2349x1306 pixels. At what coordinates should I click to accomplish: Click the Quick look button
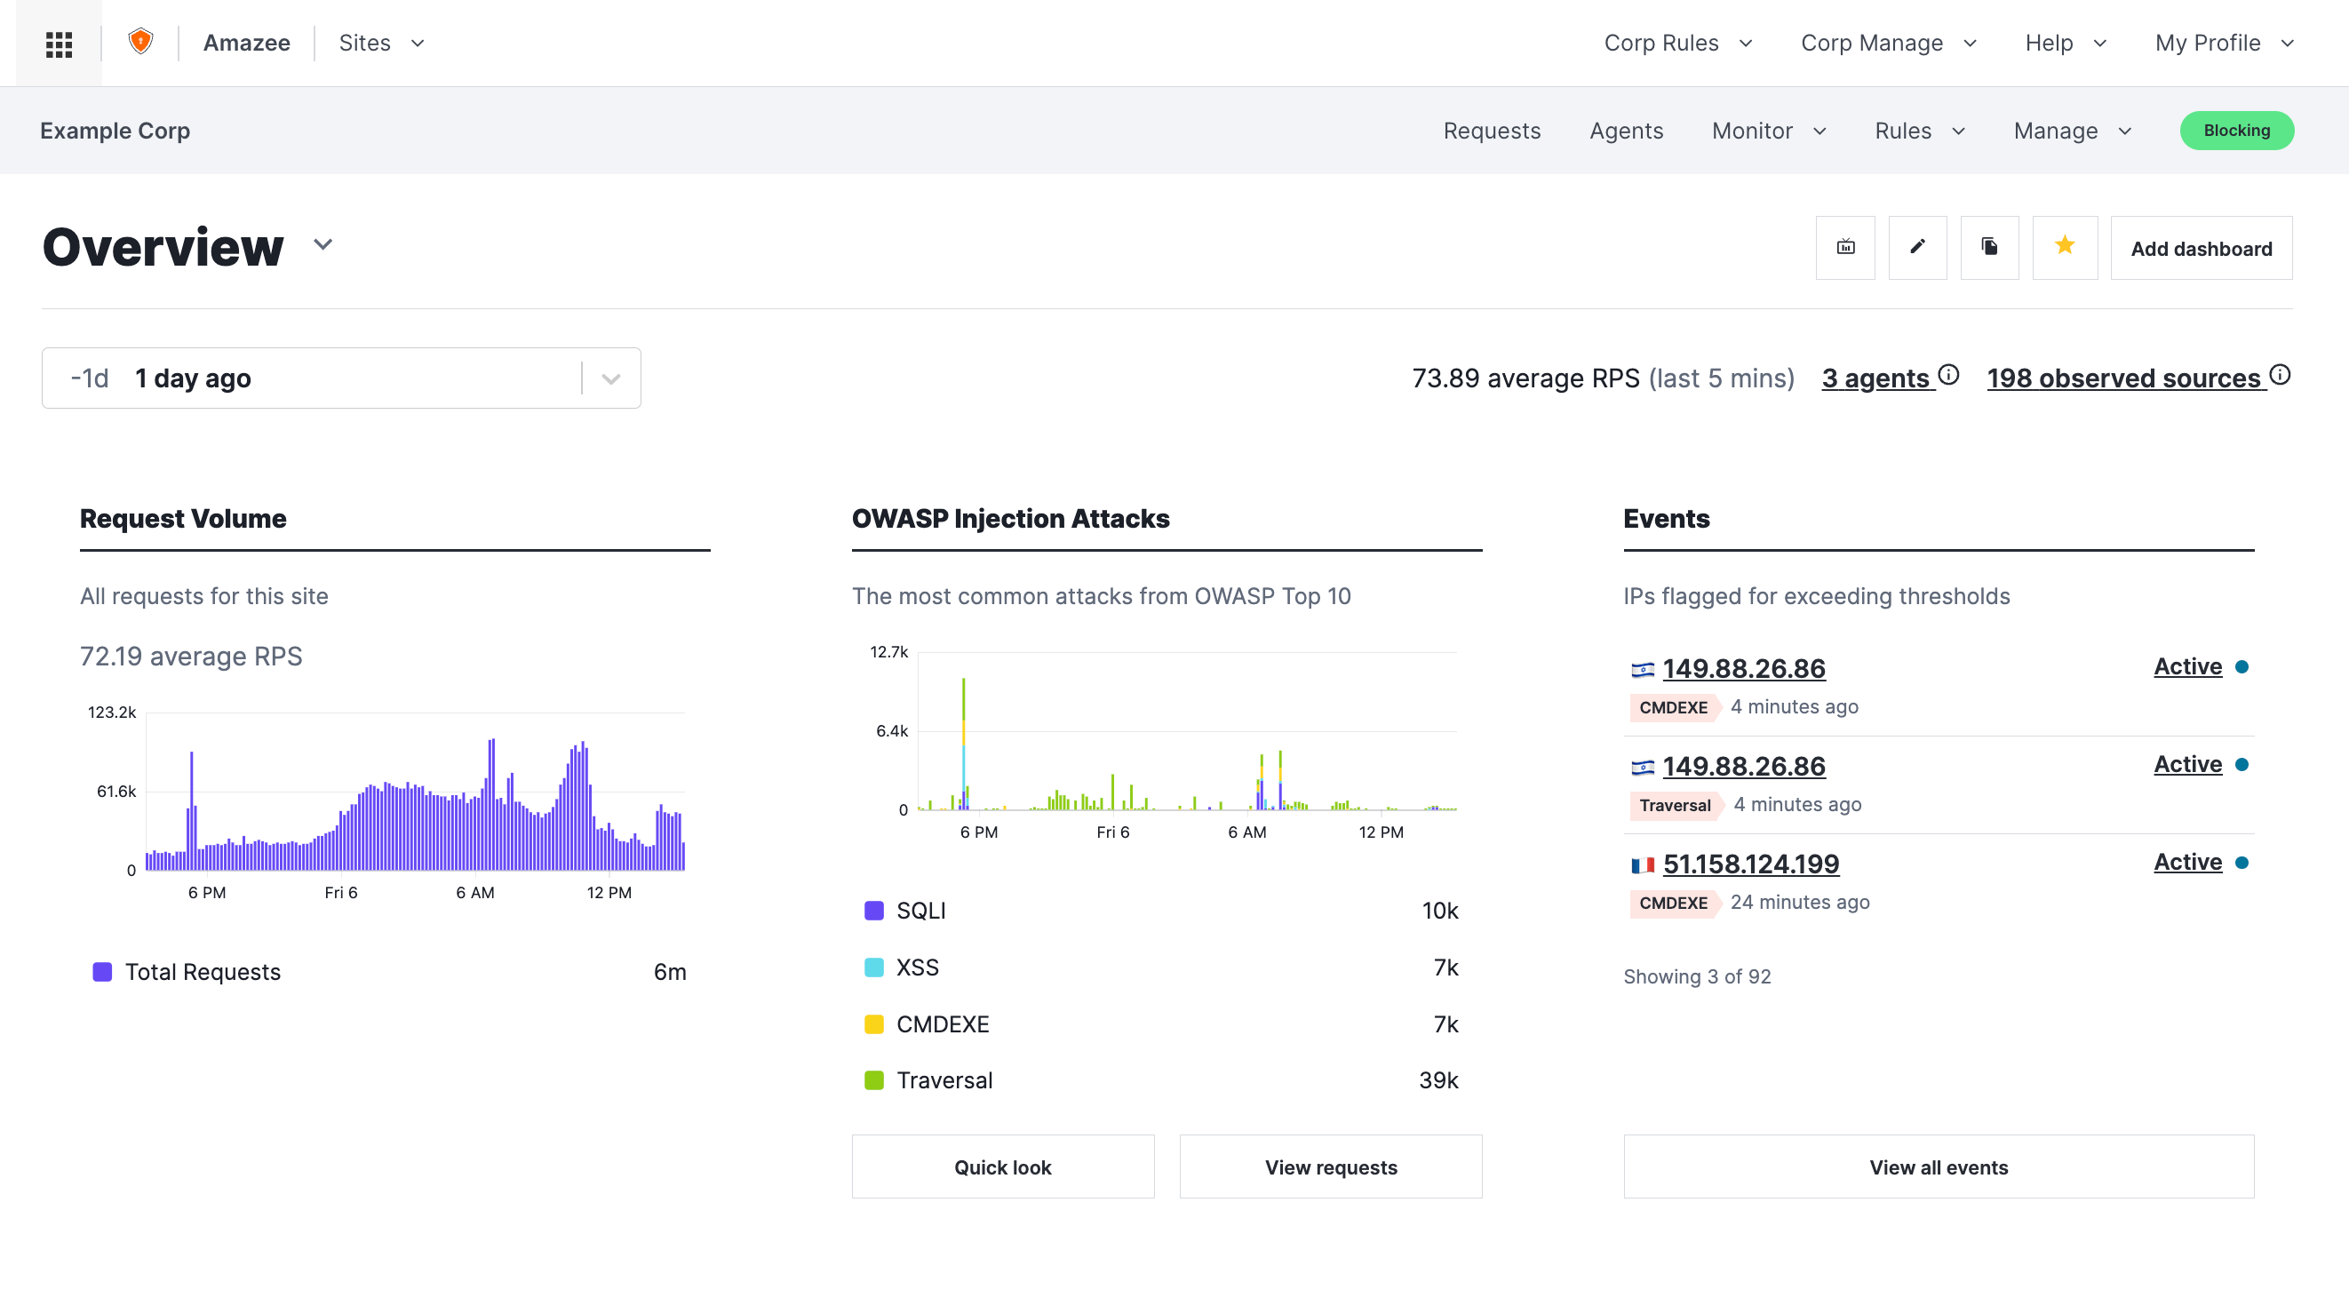point(1002,1167)
